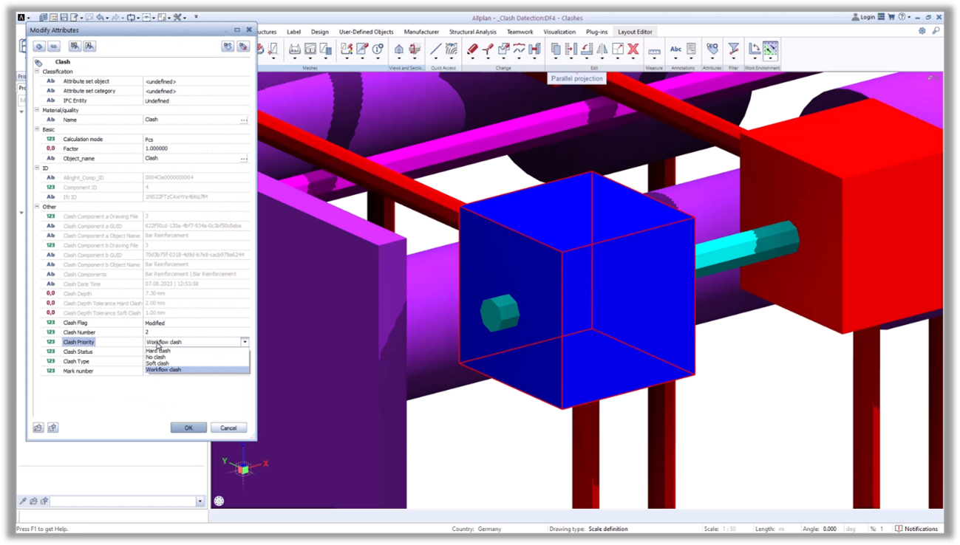This screenshot has height=545, width=960.
Task: Collapse the Other section
Action: click(37, 207)
